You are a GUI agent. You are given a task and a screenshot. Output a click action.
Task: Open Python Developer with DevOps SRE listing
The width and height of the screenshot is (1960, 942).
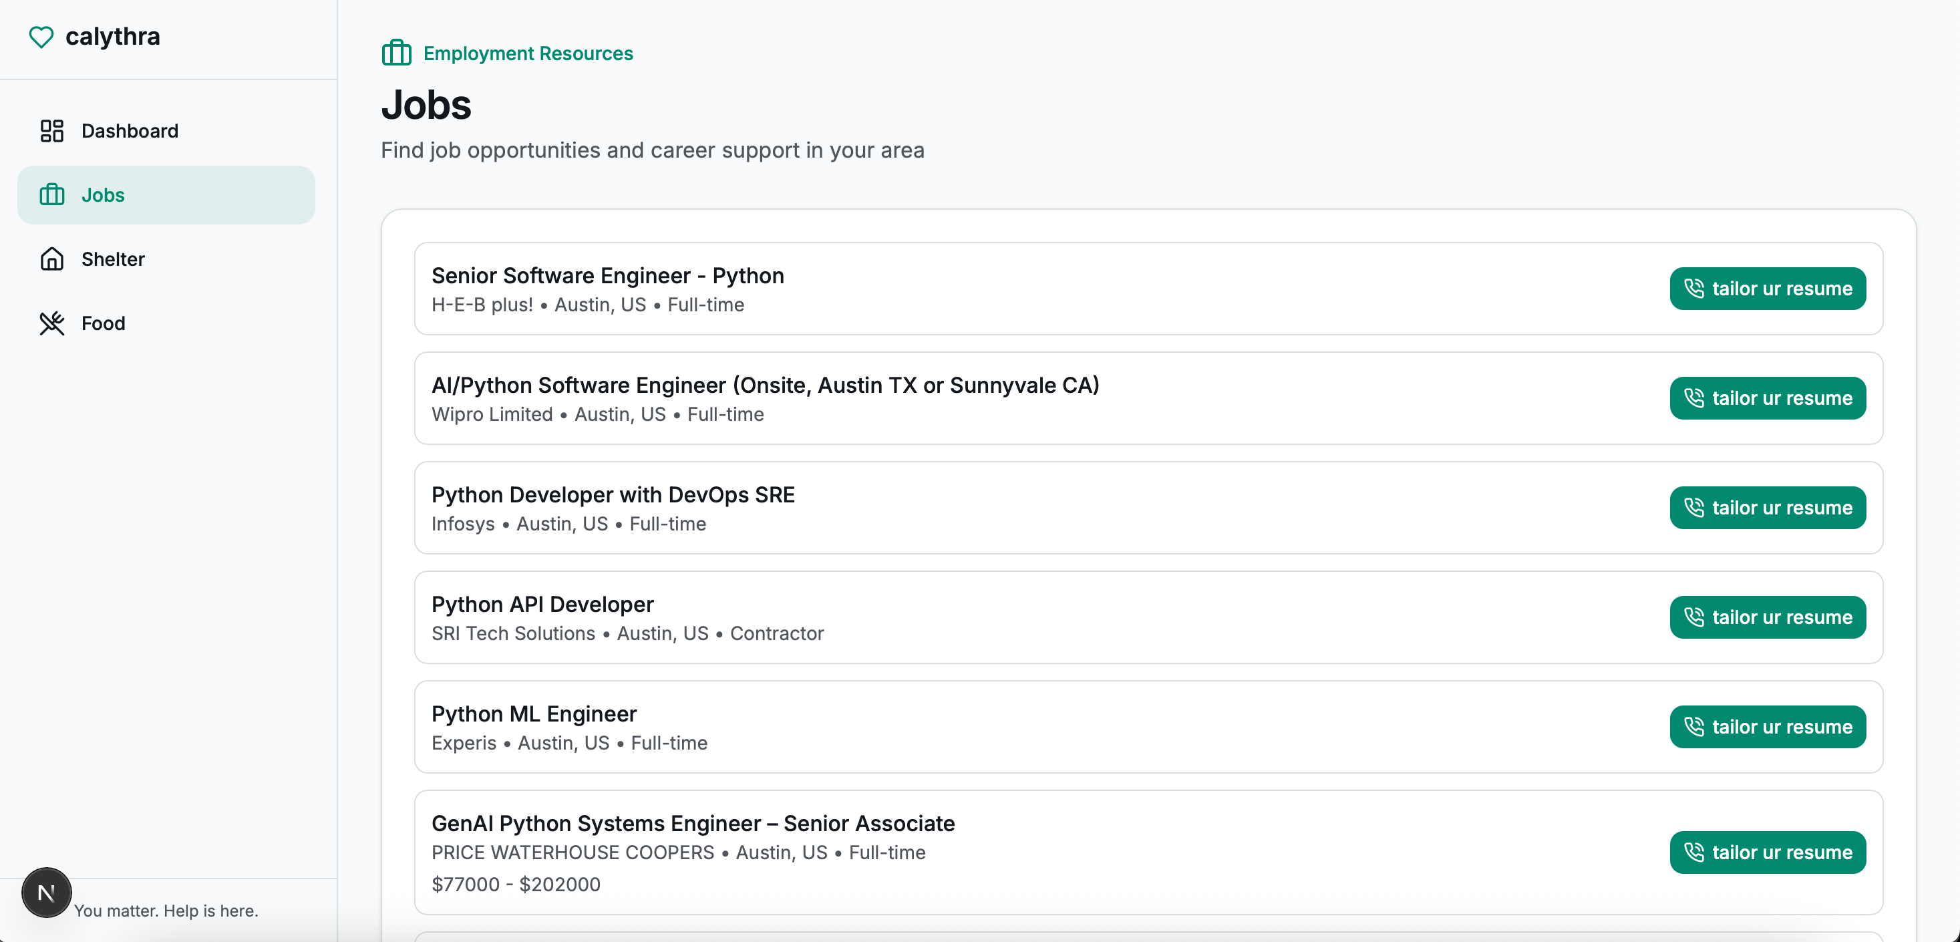(x=613, y=494)
